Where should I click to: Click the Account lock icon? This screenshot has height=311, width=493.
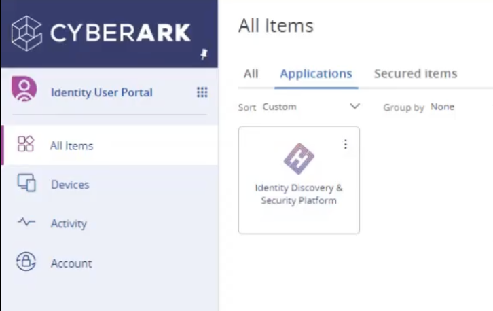26,263
